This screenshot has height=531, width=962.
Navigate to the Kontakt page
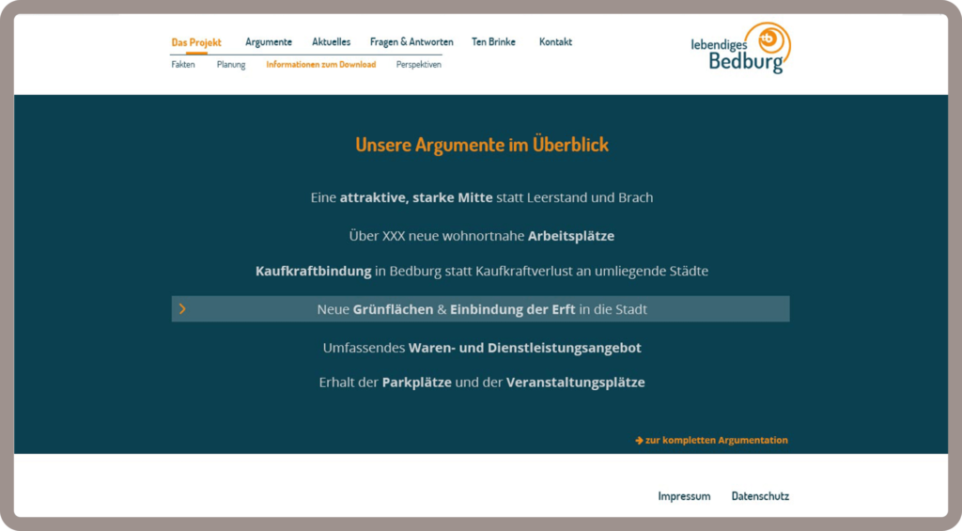tap(555, 41)
